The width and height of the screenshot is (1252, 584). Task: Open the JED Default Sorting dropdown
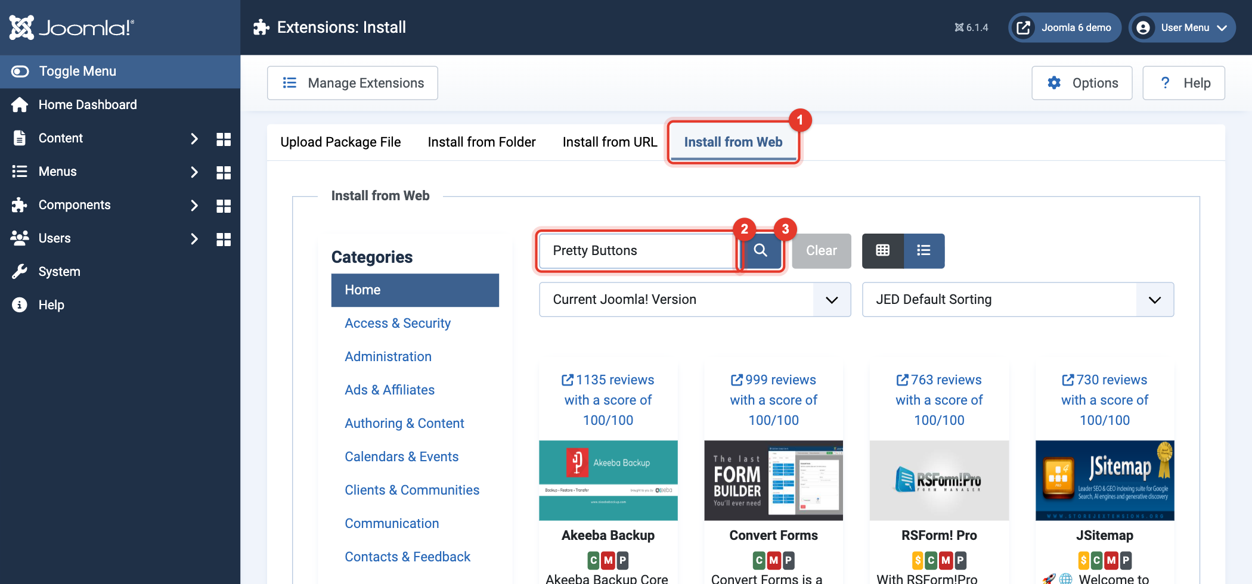point(1018,299)
